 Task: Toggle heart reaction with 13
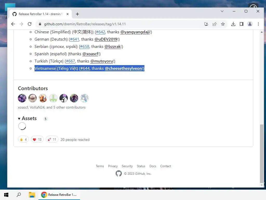coord(37,140)
